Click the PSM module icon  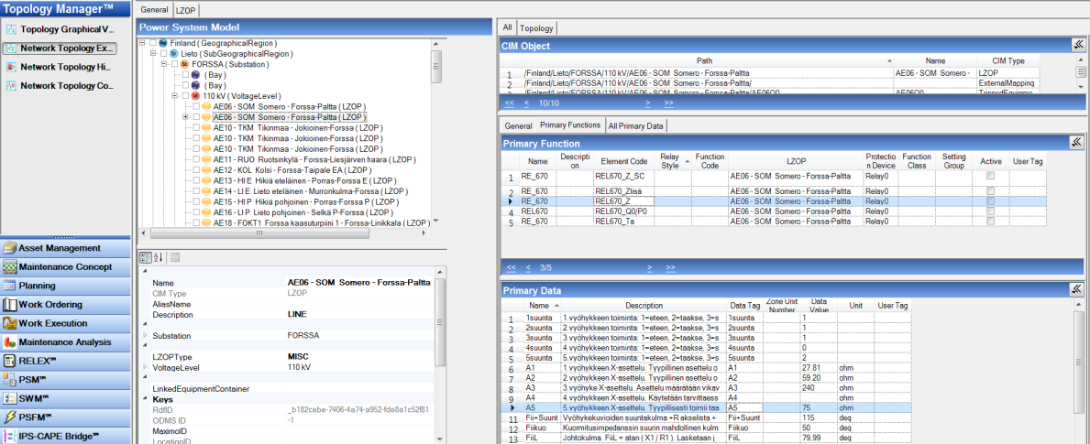[x=10, y=380]
